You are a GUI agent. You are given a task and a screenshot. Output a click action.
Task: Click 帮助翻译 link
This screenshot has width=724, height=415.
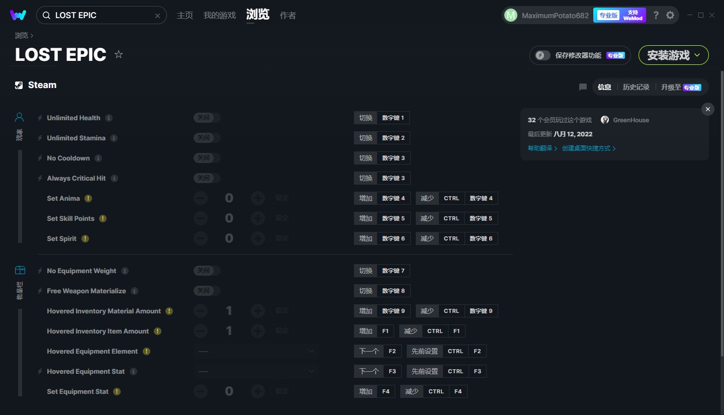coord(542,148)
